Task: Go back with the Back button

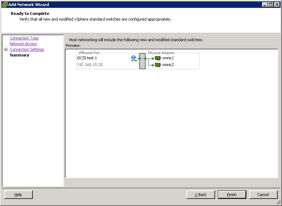Action: point(201,195)
